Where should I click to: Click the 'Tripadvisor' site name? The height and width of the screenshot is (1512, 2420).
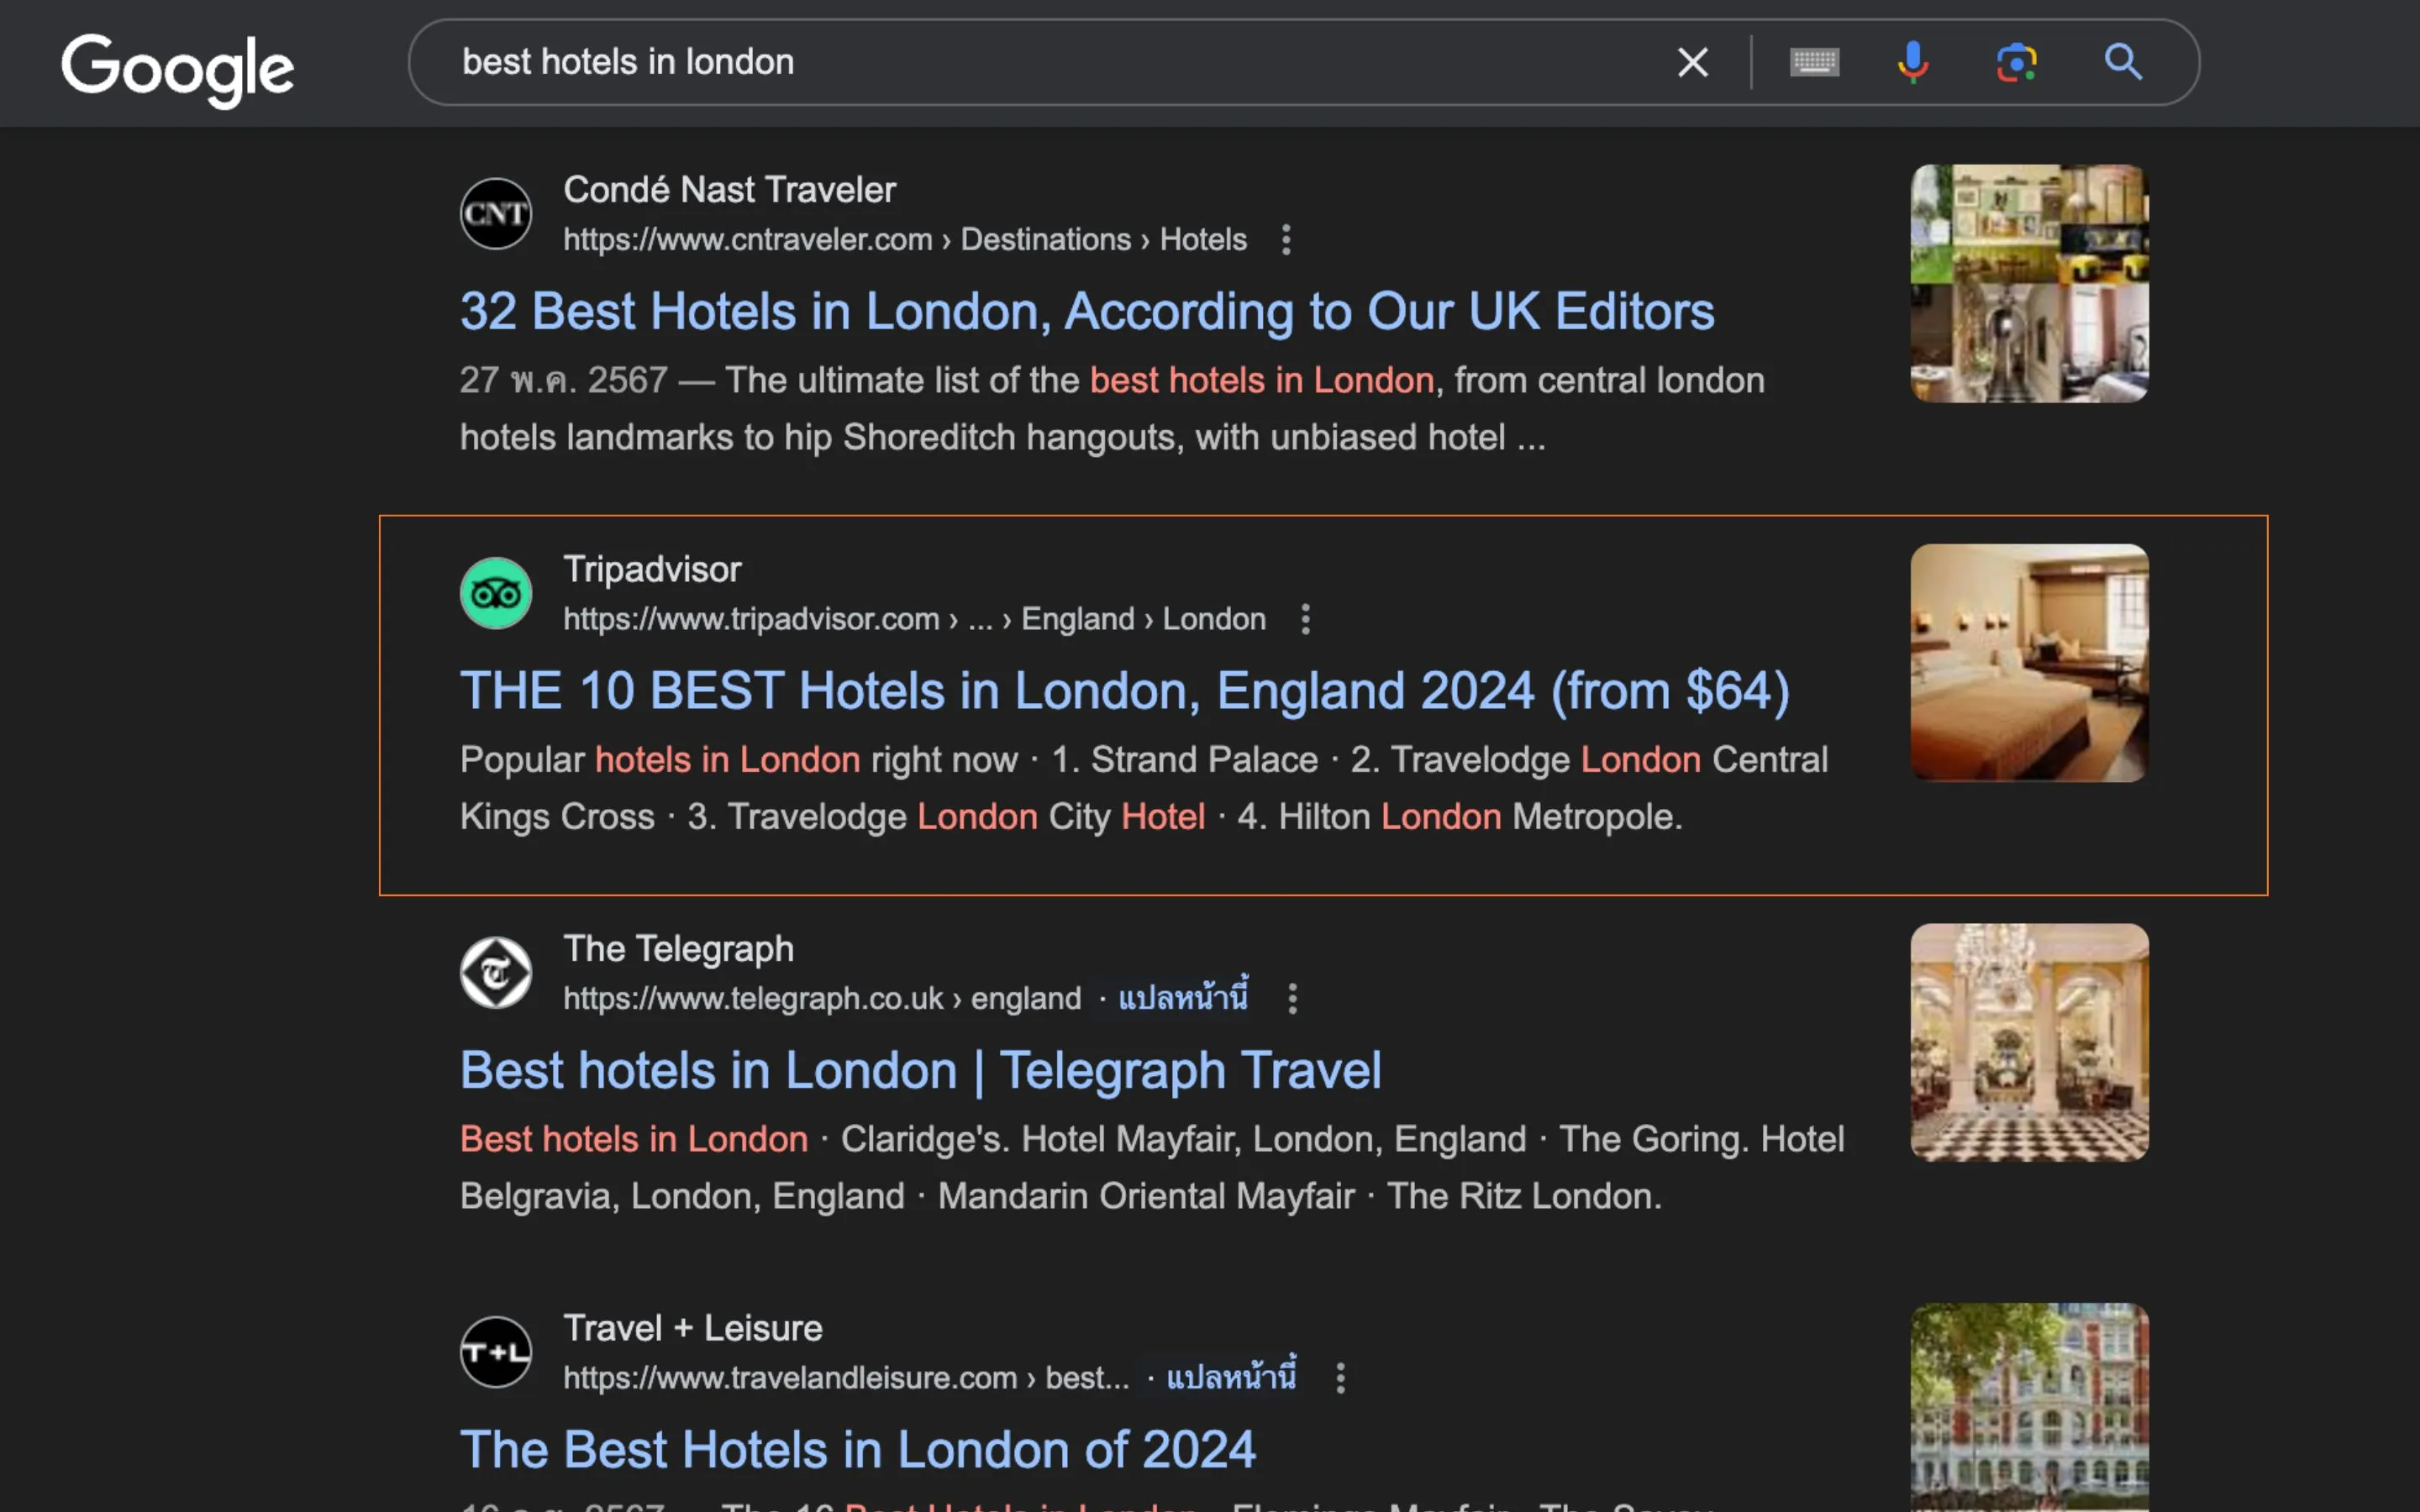(652, 569)
